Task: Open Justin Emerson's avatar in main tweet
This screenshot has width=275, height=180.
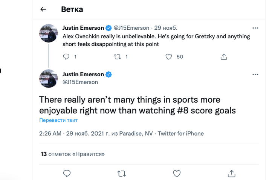Action: click(49, 79)
